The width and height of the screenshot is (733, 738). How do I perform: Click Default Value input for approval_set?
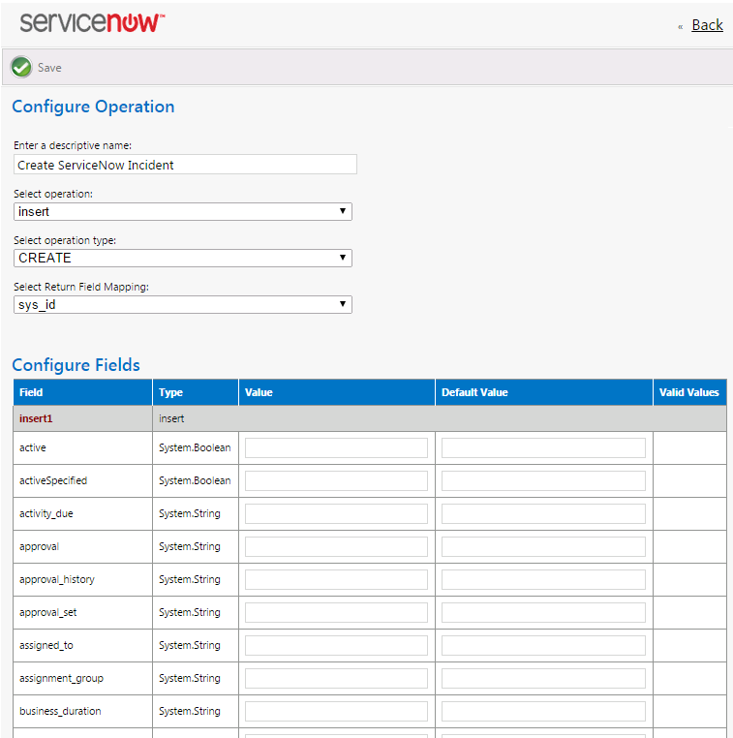543,612
